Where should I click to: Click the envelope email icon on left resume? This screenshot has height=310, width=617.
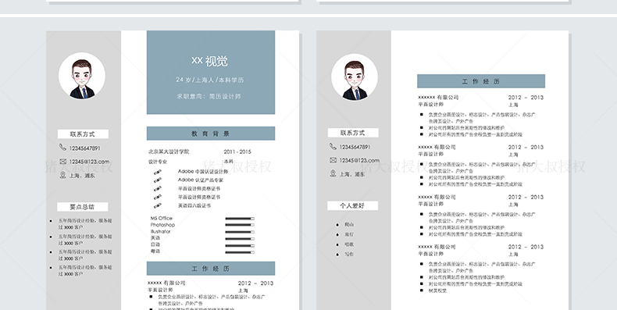click(x=62, y=162)
